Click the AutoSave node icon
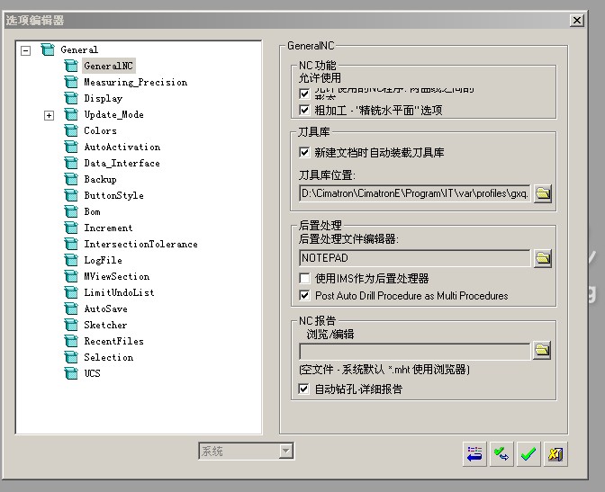605x492 pixels. click(x=71, y=309)
